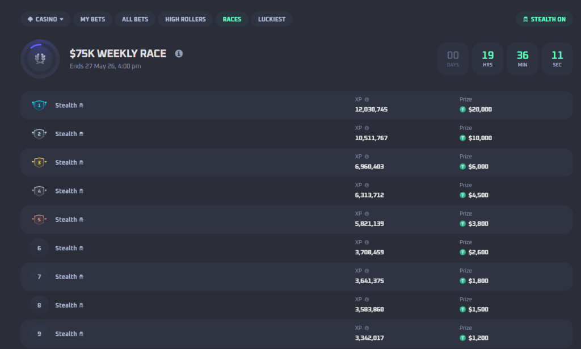Click the XP value 6,960,403
This screenshot has height=349, width=581.
369,166
